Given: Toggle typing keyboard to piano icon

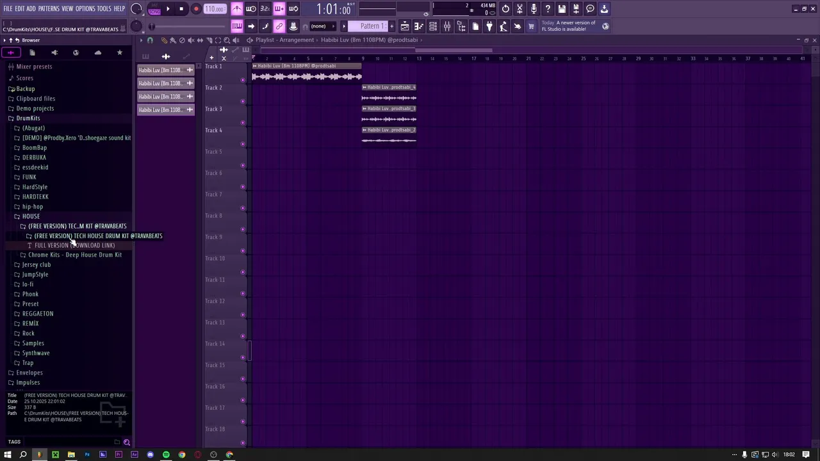Looking at the screenshot, I should tap(237, 26).
